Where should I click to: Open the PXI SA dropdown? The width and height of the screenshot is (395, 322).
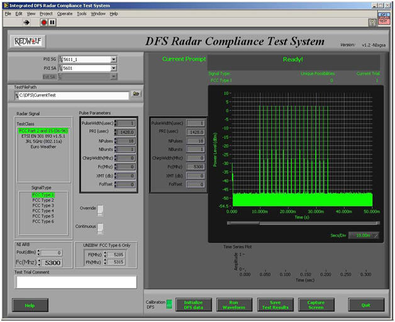coord(114,68)
